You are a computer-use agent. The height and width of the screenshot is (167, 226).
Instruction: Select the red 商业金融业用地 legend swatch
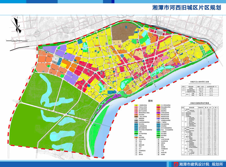coord(158,107)
